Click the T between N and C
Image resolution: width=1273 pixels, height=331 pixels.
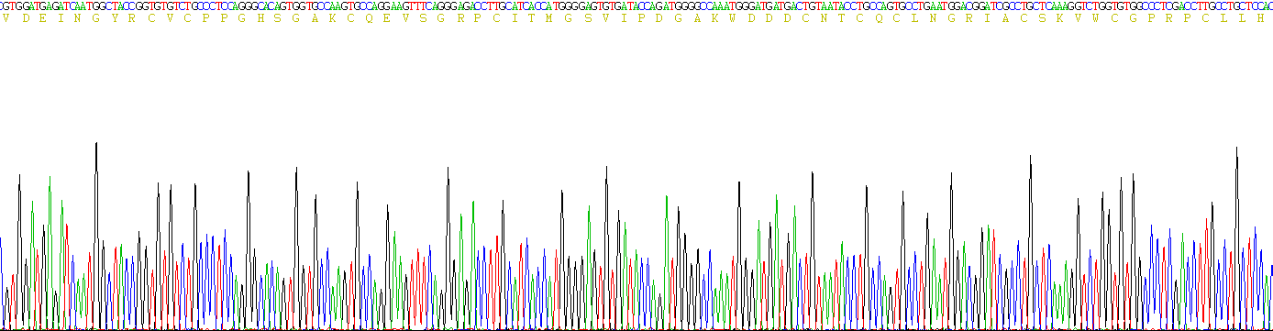(x=840, y=18)
